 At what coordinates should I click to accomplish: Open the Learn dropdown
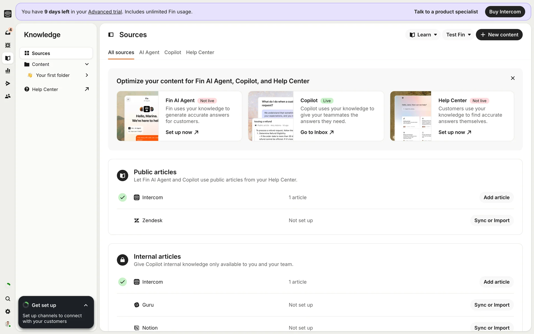tap(423, 35)
